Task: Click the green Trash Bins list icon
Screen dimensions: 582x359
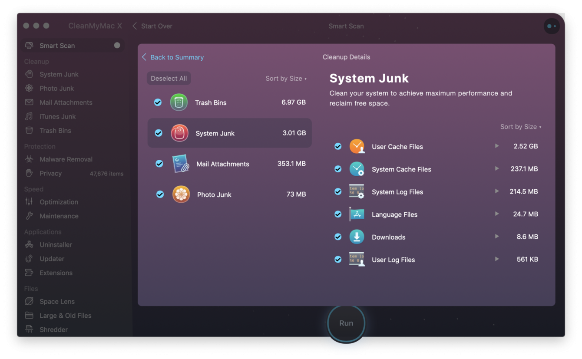Action: point(179,102)
